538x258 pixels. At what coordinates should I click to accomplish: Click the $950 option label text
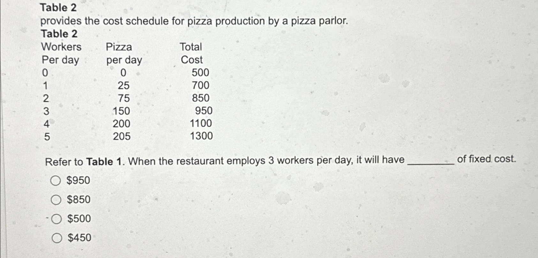tap(78, 180)
